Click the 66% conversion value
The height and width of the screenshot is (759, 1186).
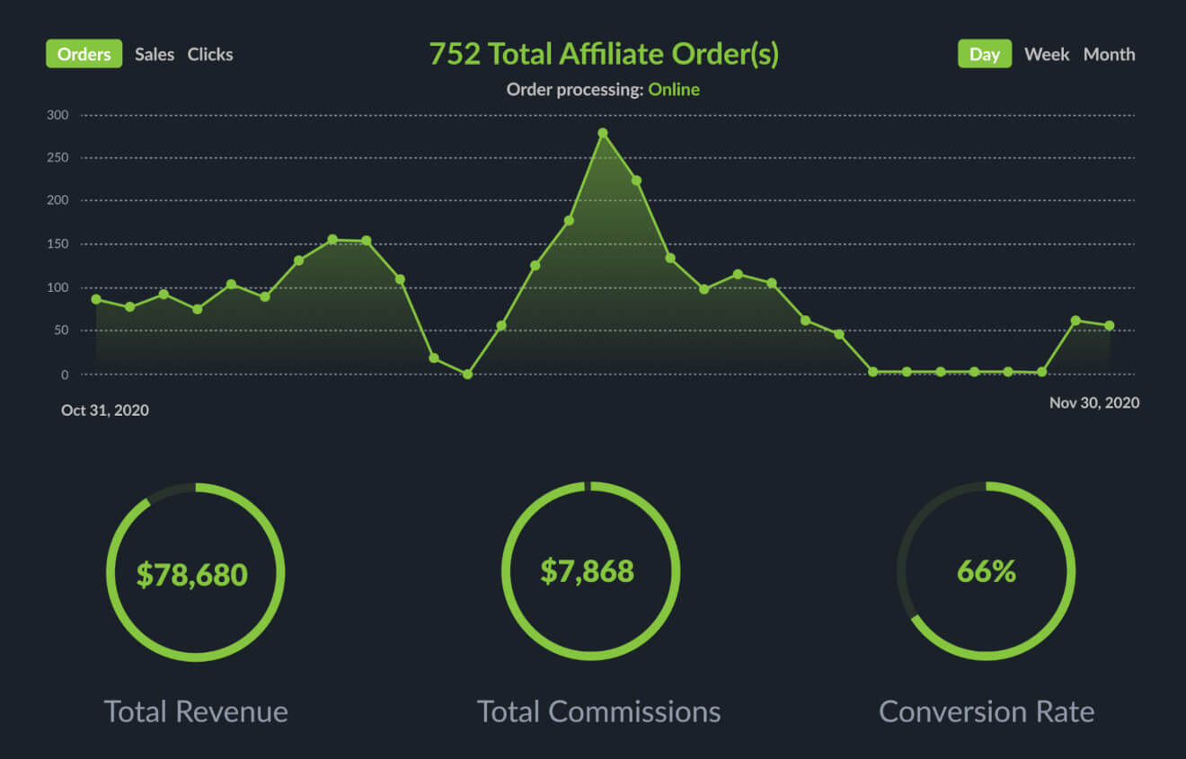[987, 571]
